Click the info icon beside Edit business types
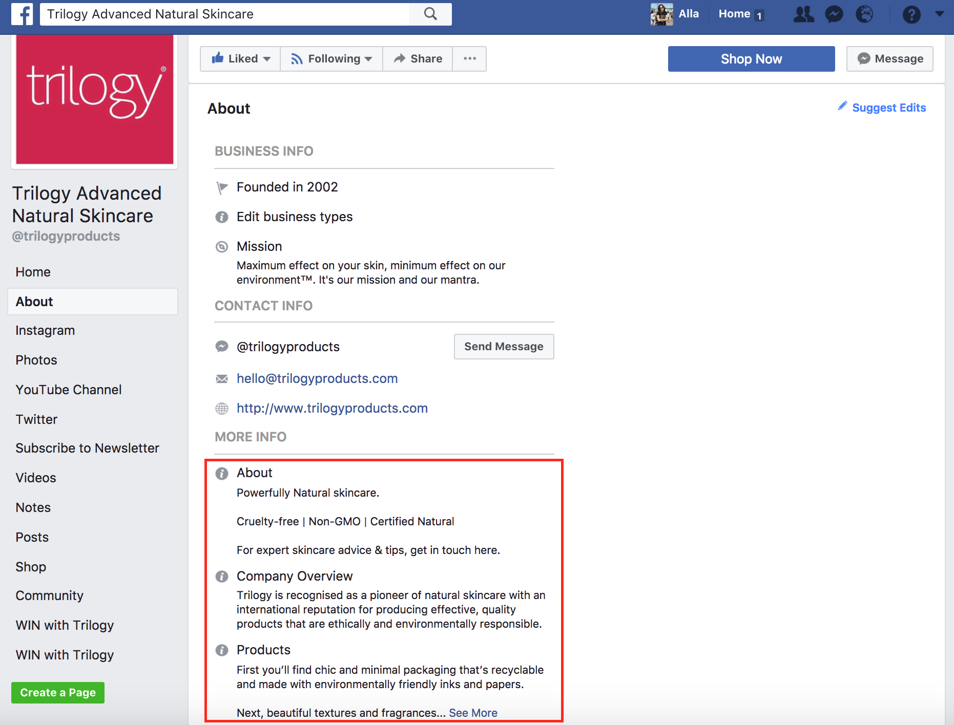The height and width of the screenshot is (725, 954). [221, 217]
